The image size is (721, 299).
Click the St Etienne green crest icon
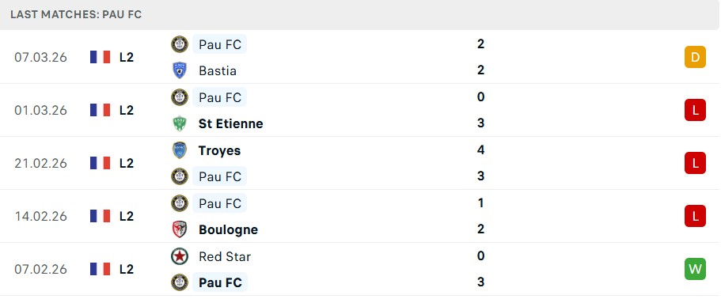tap(180, 123)
